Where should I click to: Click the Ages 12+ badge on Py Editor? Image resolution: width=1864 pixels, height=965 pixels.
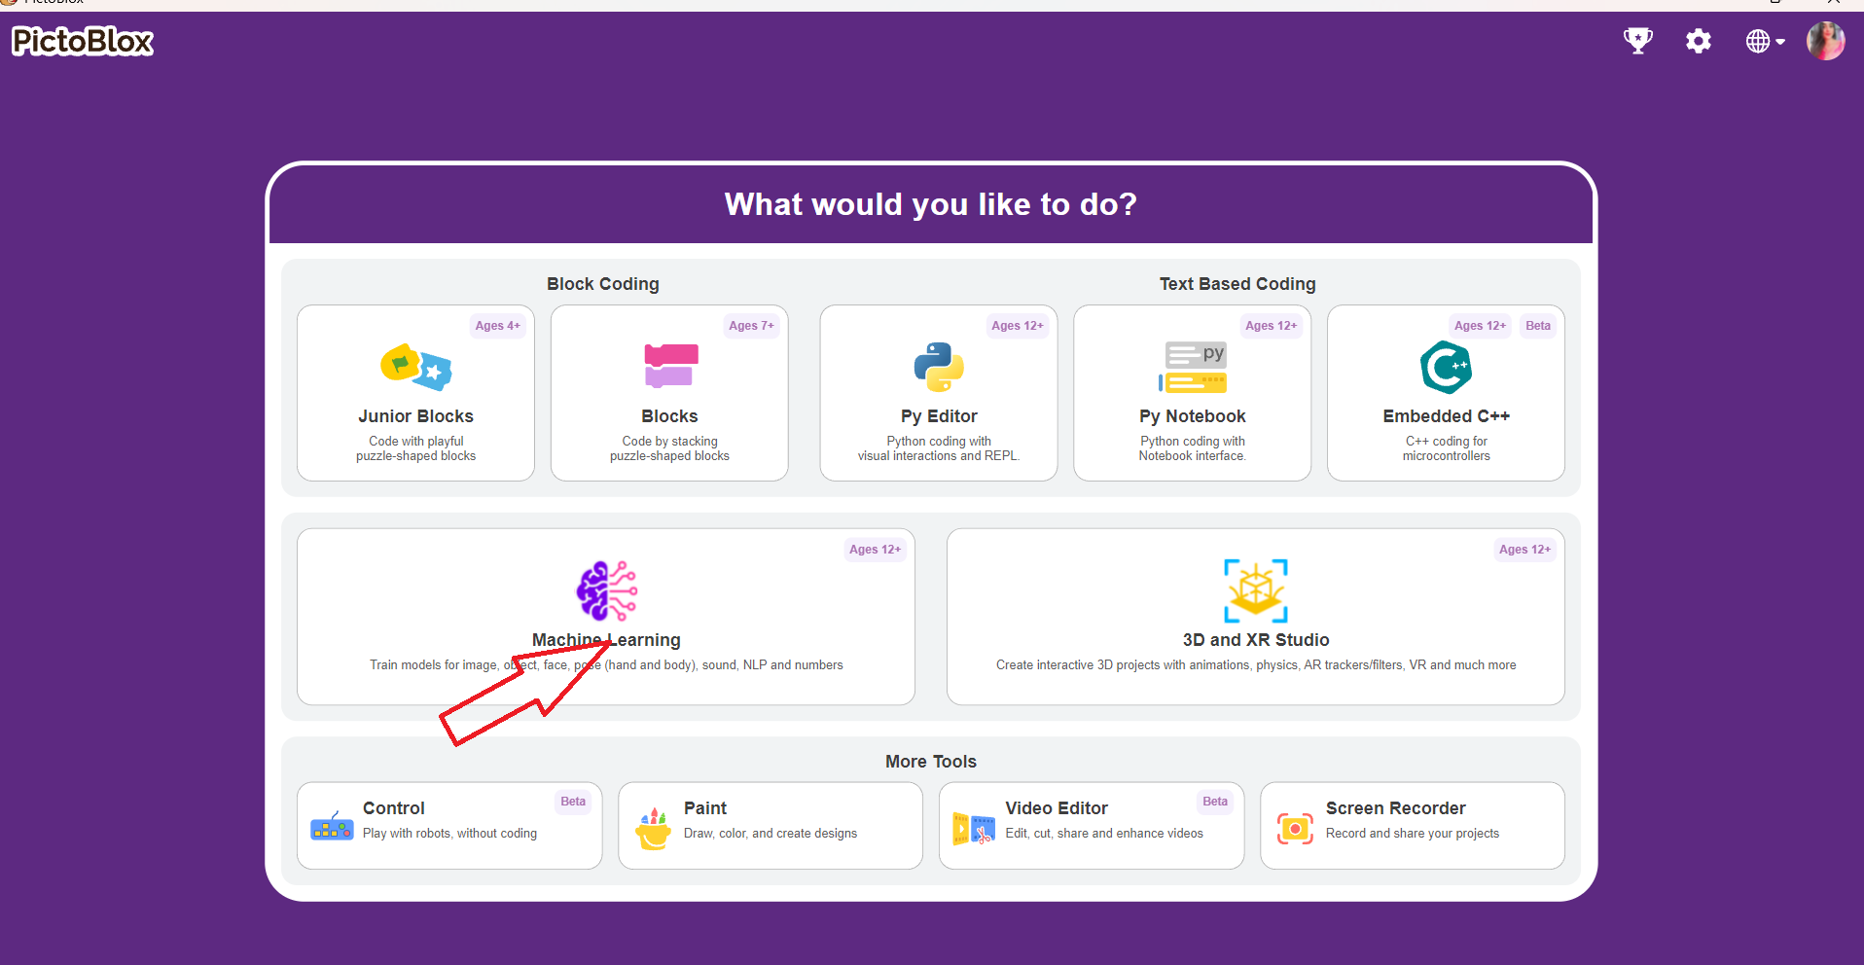1018,326
